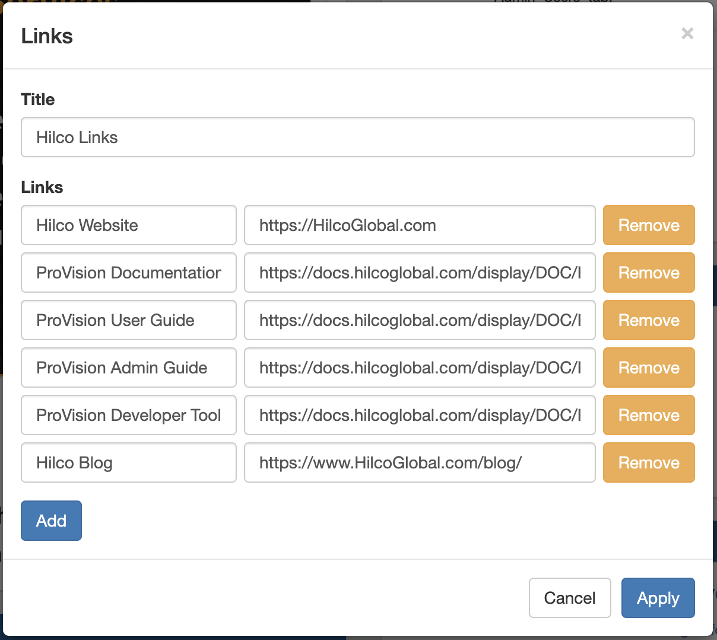Screen dimensions: 717x640
Task: Click the URL field for ProVision Documentation
Action: [419, 273]
